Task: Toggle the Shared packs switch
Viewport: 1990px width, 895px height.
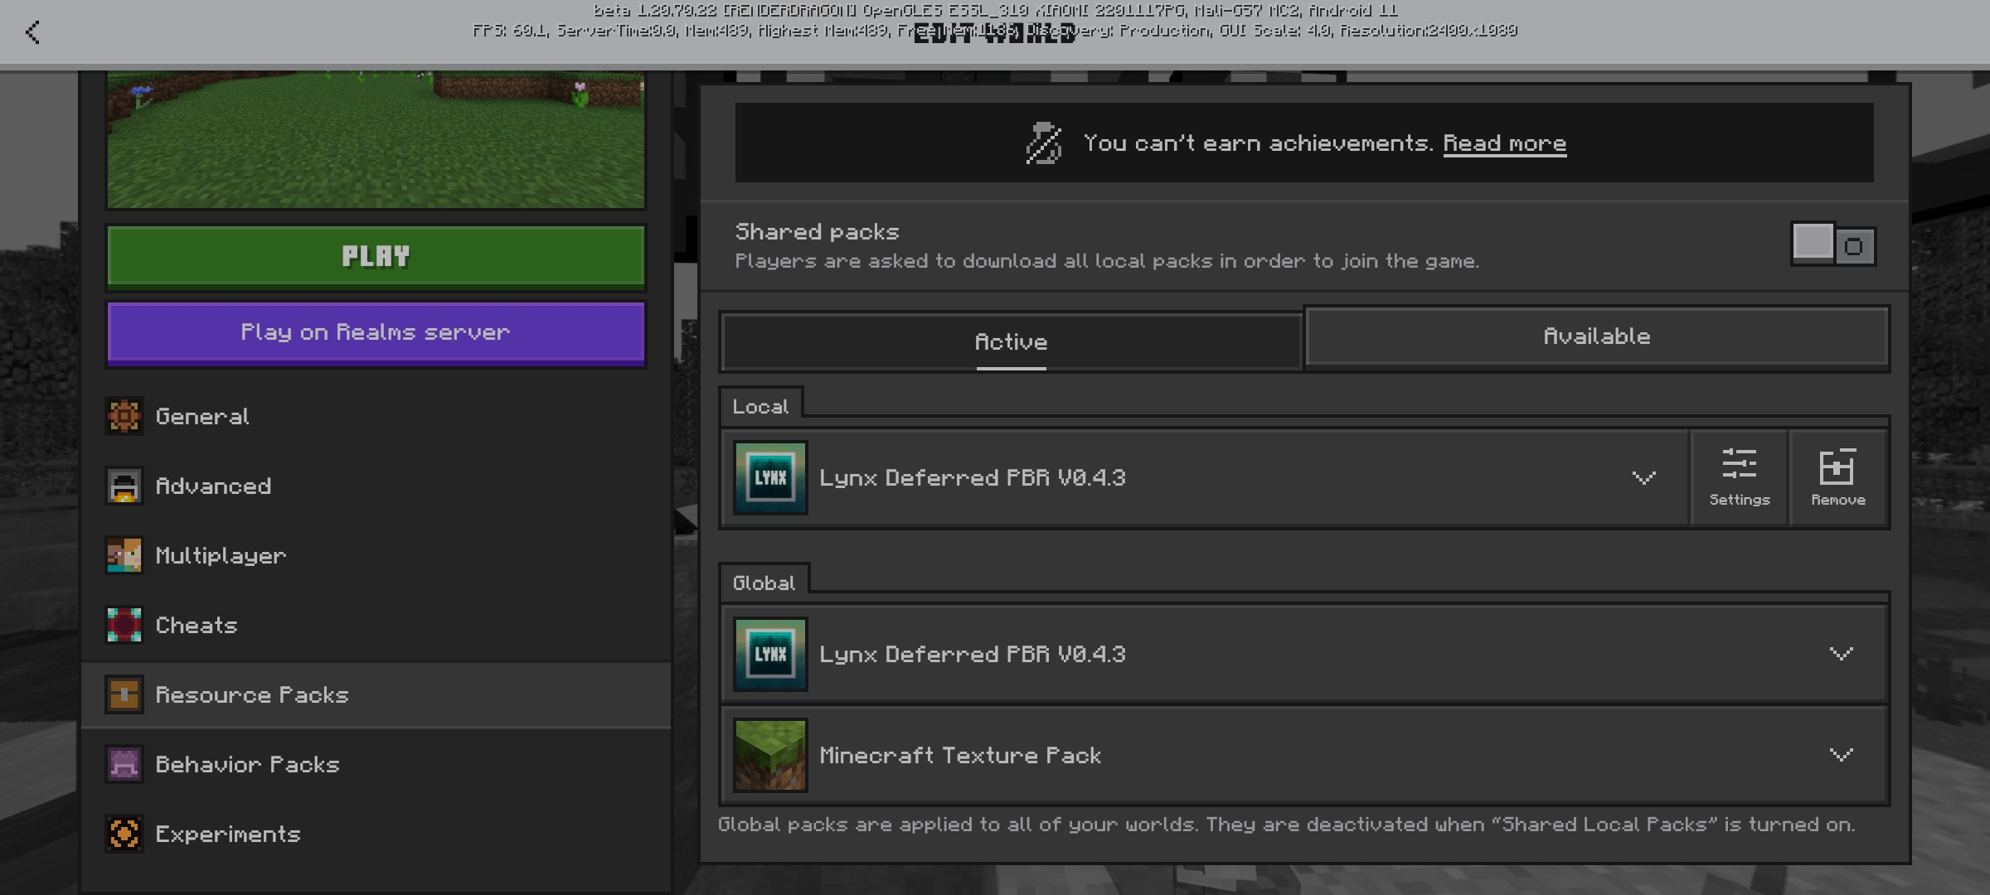Action: pos(1832,245)
